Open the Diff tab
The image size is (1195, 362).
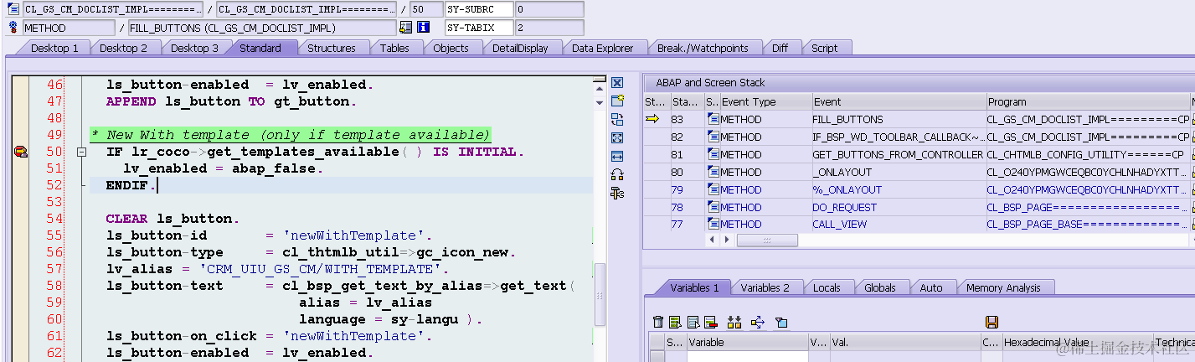[780, 48]
